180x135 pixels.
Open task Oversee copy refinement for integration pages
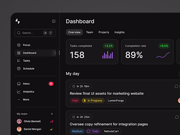[x=109, y=124]
